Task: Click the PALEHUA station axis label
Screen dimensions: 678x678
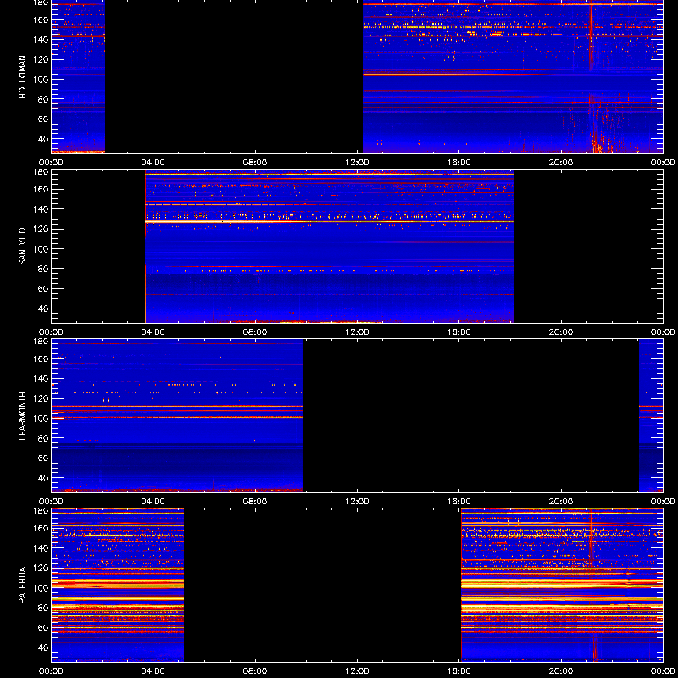Action: click(x=22, y=586)
